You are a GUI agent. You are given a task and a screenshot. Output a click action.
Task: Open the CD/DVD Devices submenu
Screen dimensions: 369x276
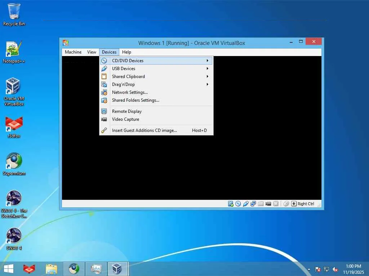[156, 60]
